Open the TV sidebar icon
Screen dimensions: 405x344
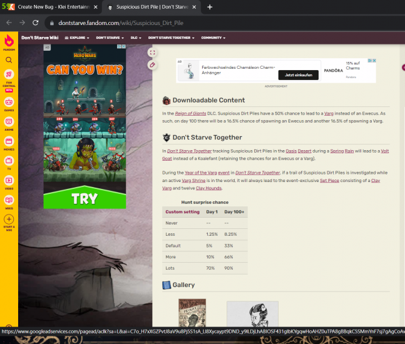pyautogui.click(x=9, y=161)
